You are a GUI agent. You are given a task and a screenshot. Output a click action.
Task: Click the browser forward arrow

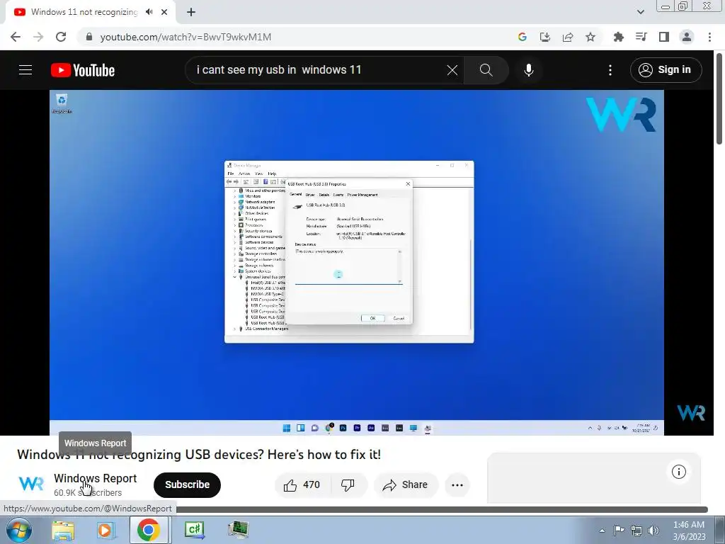38,37
